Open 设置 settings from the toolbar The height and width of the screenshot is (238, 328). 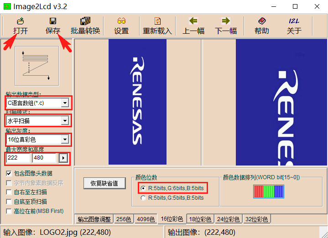[x=121, y=26]
